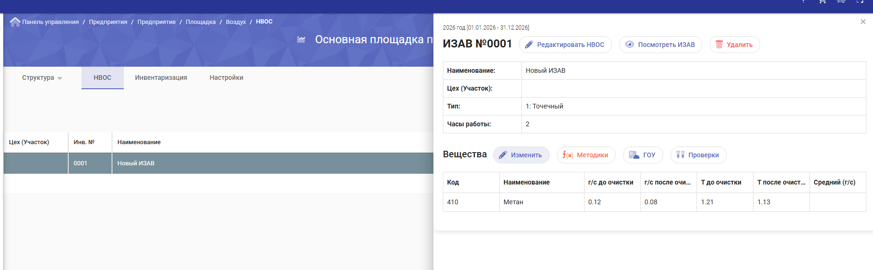Open the Инвентаризация tab
The width and height of the screenshot is (873, 270).
pyautogui.click(x=161, y=77)
